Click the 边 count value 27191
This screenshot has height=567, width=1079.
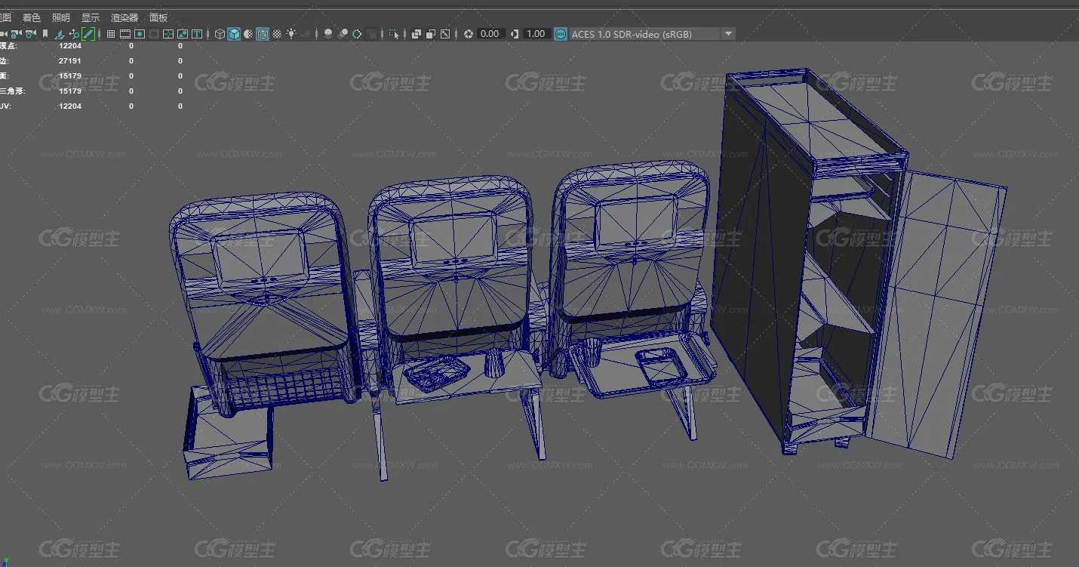coord(70,60)
